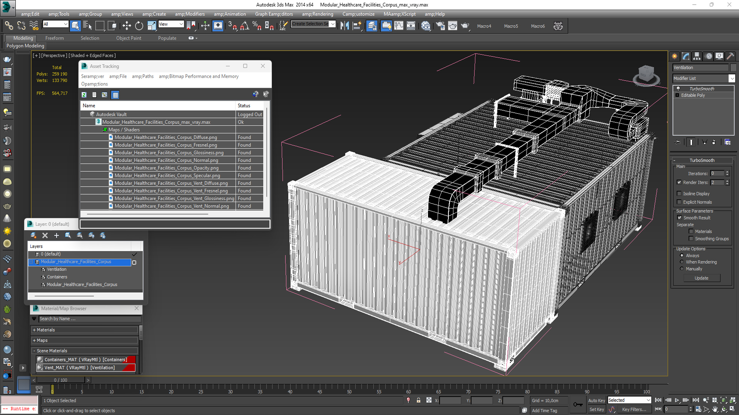Click the TurboSmooth Update button
Viewport: 739px width, 415px height.
pyautogui.click(x=701, y=278)
